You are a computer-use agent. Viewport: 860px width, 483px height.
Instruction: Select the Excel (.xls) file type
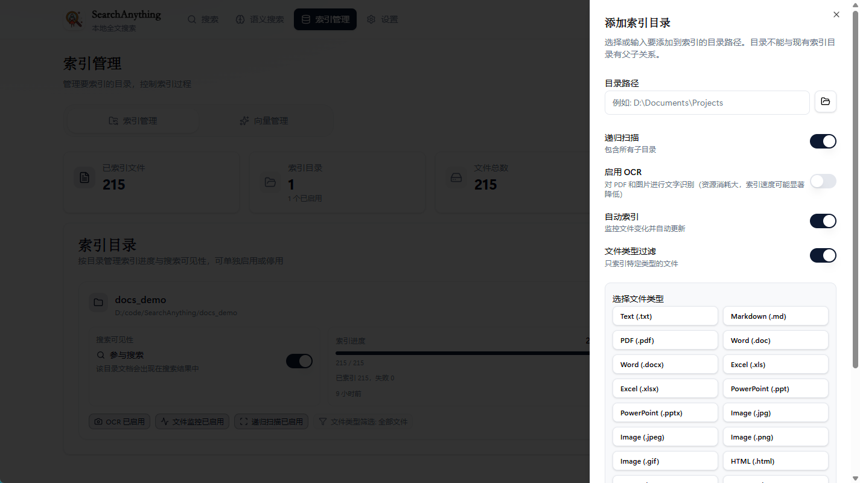[x=776, y=365]
